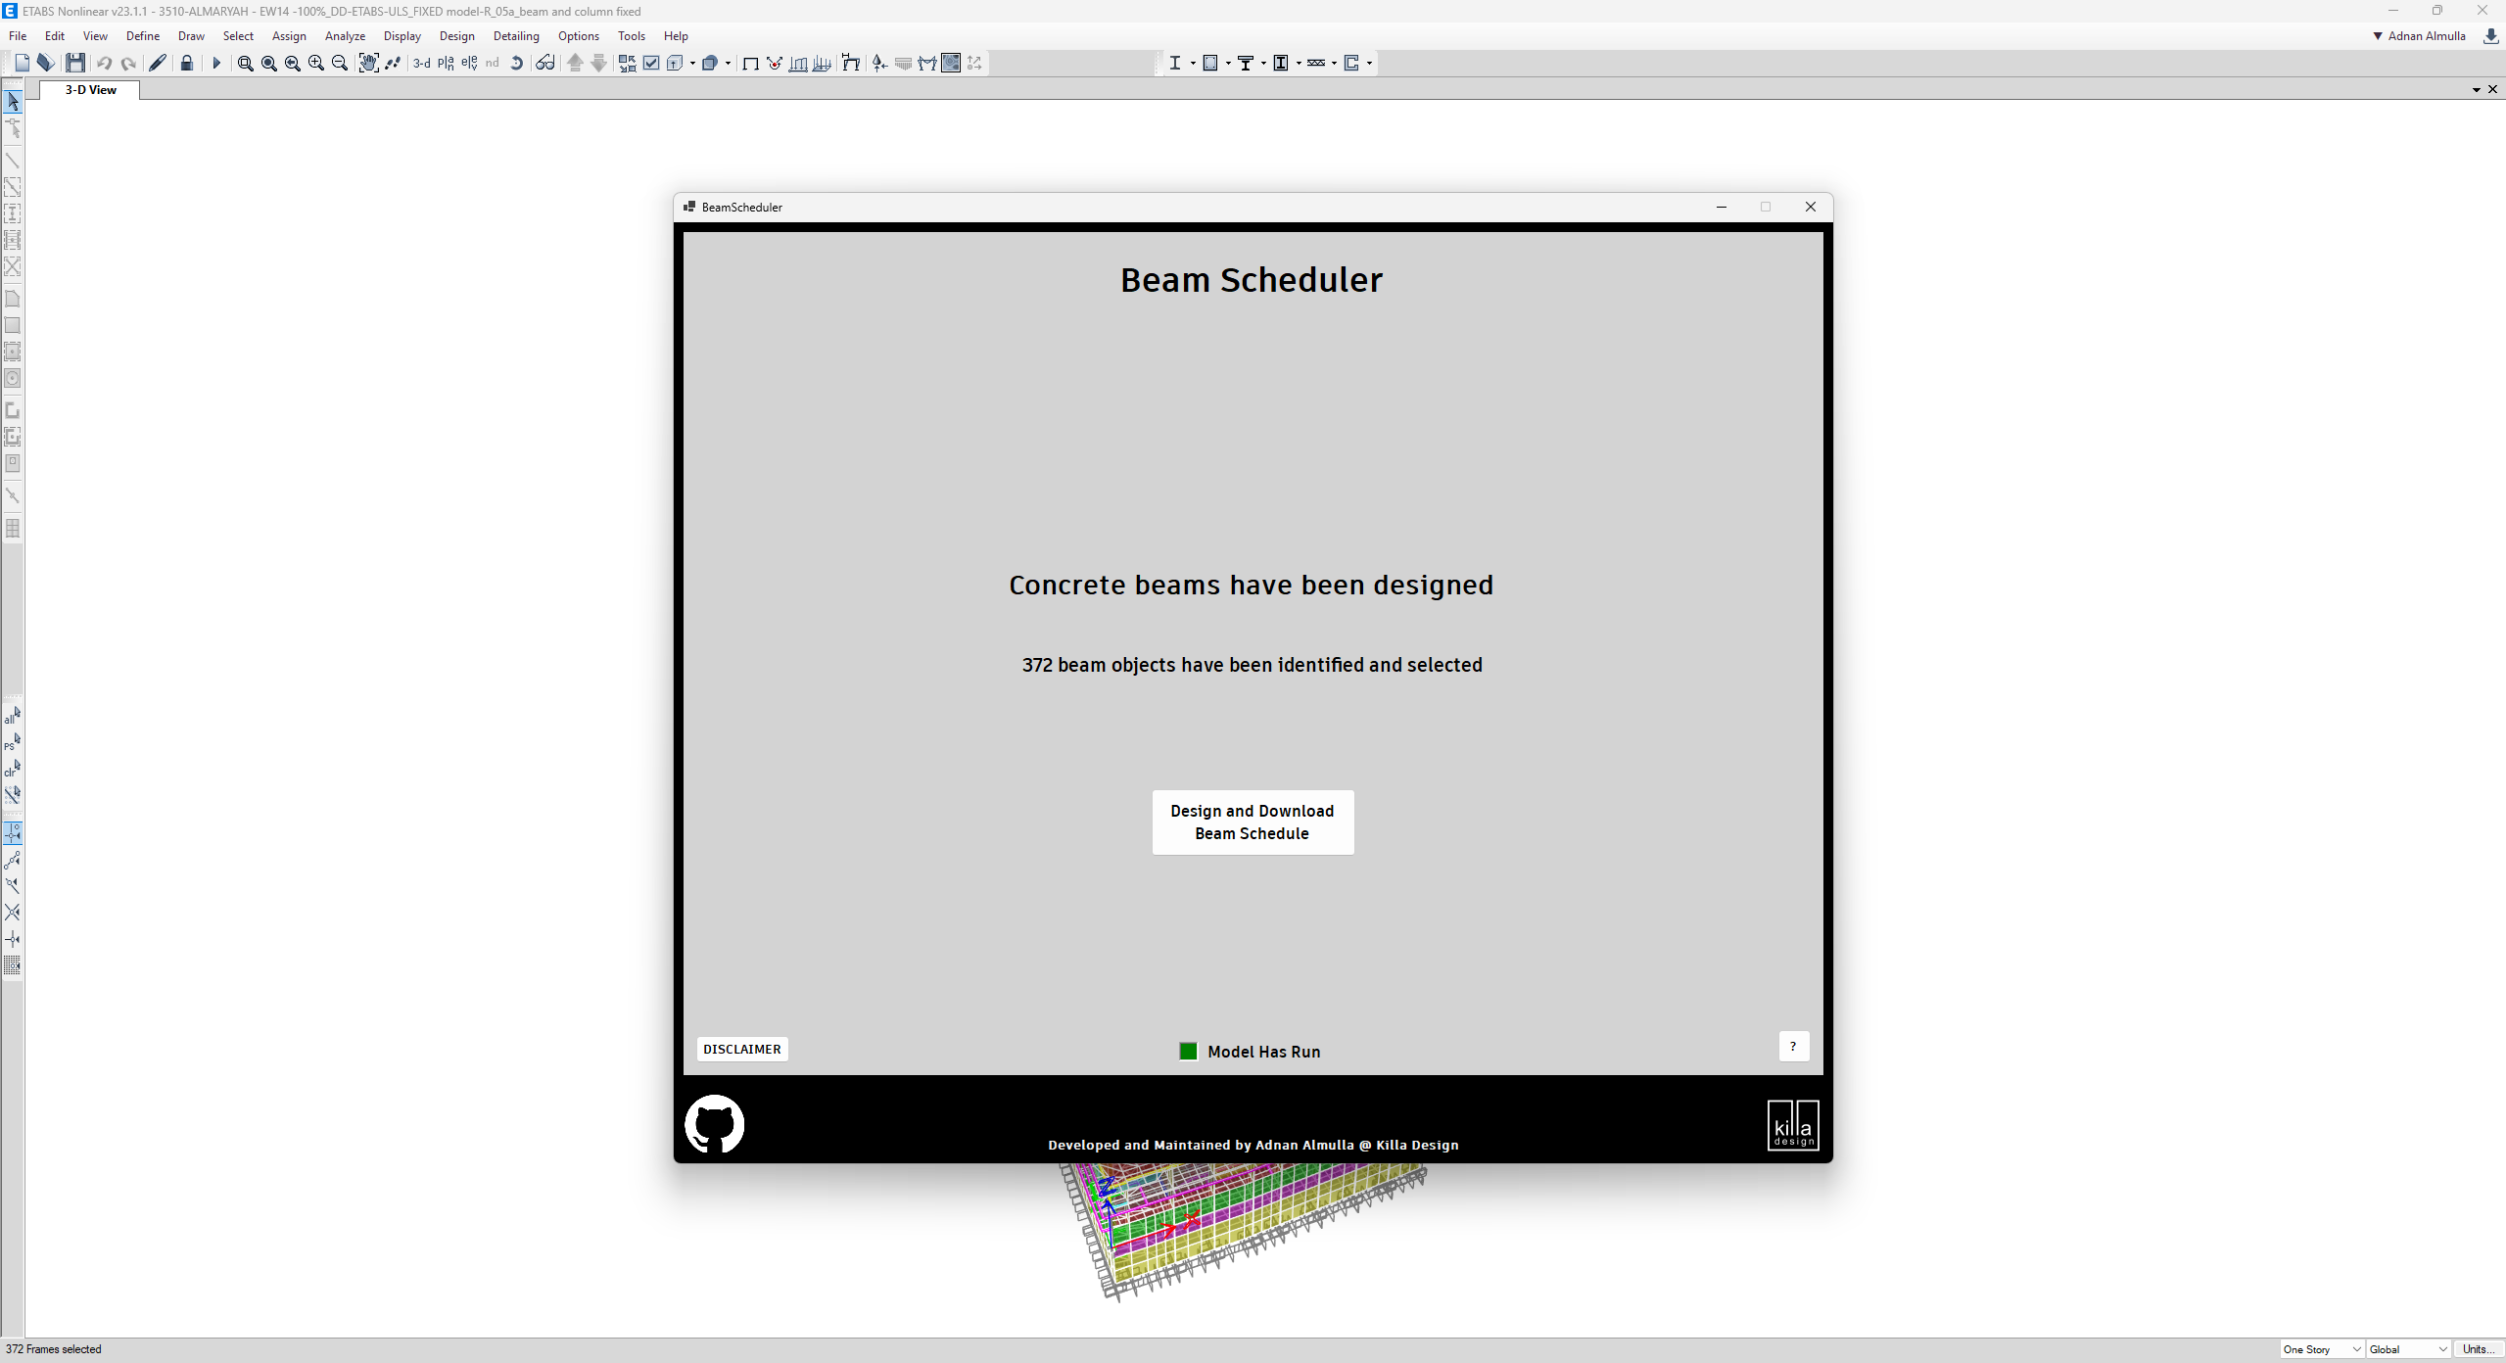The width and height of the screenshot is (2506, 1363).
Task: Toggle the filled diagram display icon next to Z arrows
Action: tap(951, 63)
